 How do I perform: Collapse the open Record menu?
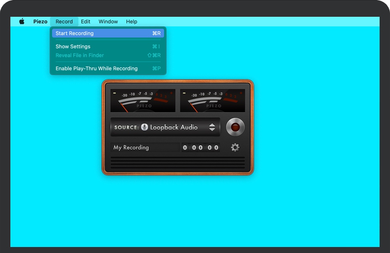(x=64, y=22)
